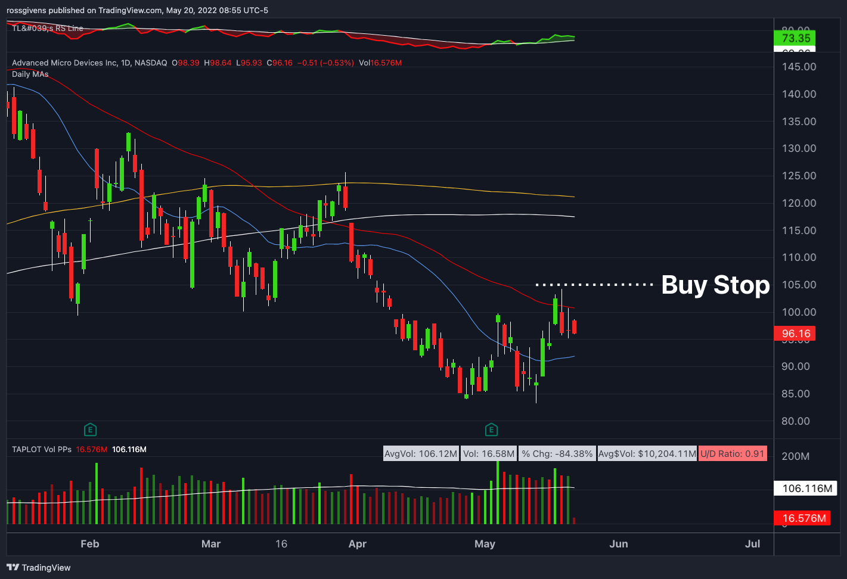
Task: Click the Feb label on time axis
Action: (x=90, y=544)
